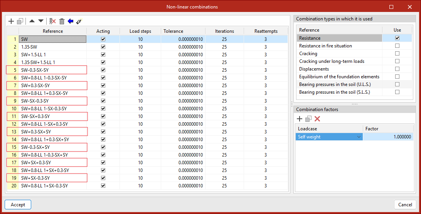The width and height of the screenshot is (421, 214).
Task: Edit the 1.000000 factor value
Action: [x=388, y=137]
